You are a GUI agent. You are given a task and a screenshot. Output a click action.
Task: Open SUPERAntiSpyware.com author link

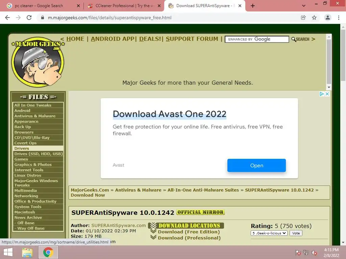point(119,226)
